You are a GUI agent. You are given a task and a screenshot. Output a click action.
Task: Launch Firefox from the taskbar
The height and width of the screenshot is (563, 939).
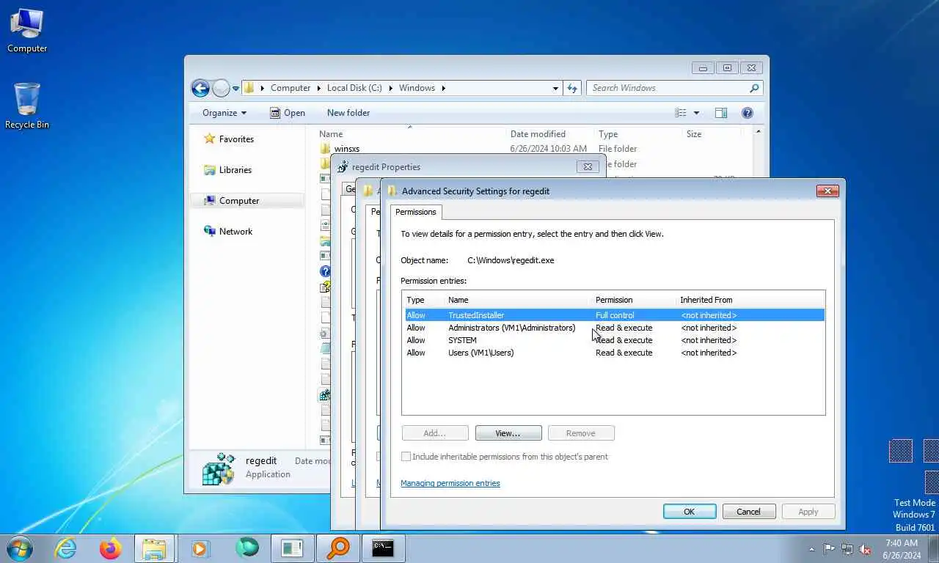click(x=111, y=548)
